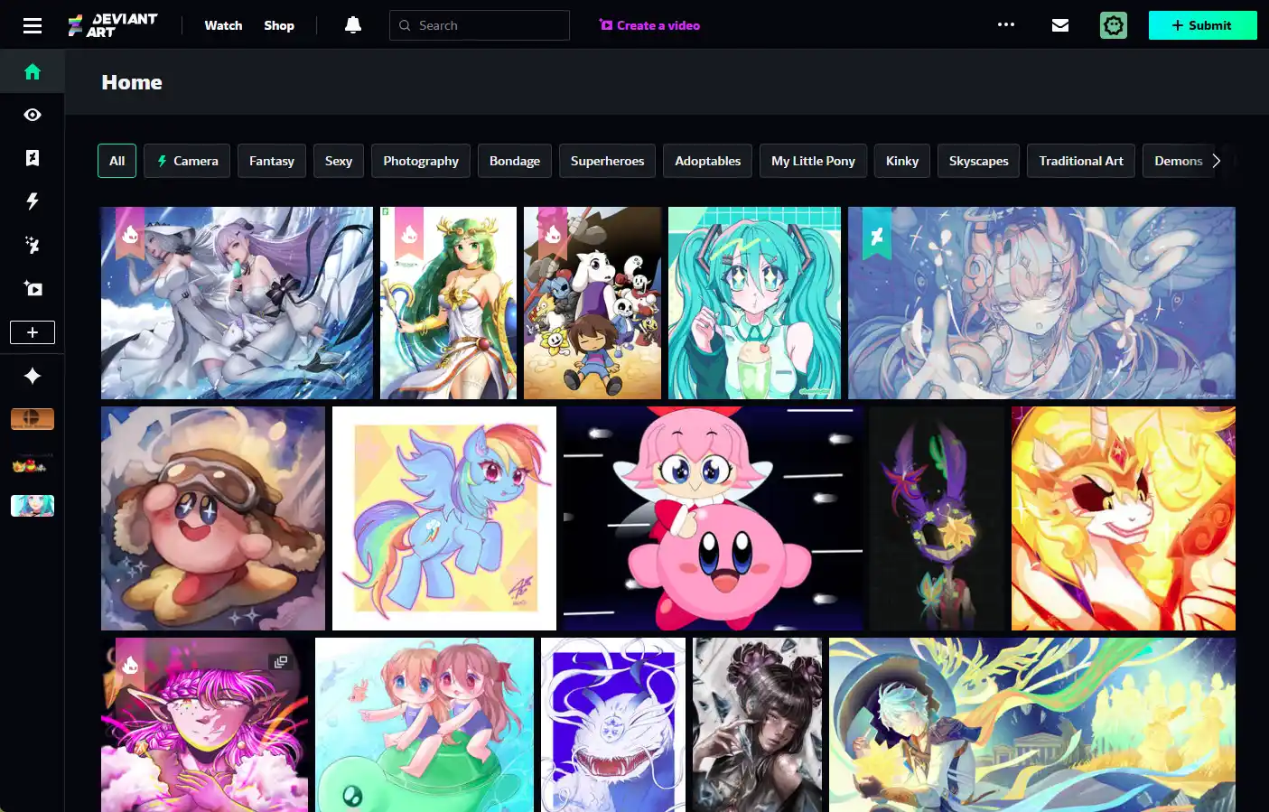The height and width of the screenshot is (812, 1269).
Task: Click the flame badge on the Undertale artwork
Action: [x=553, y=233]
